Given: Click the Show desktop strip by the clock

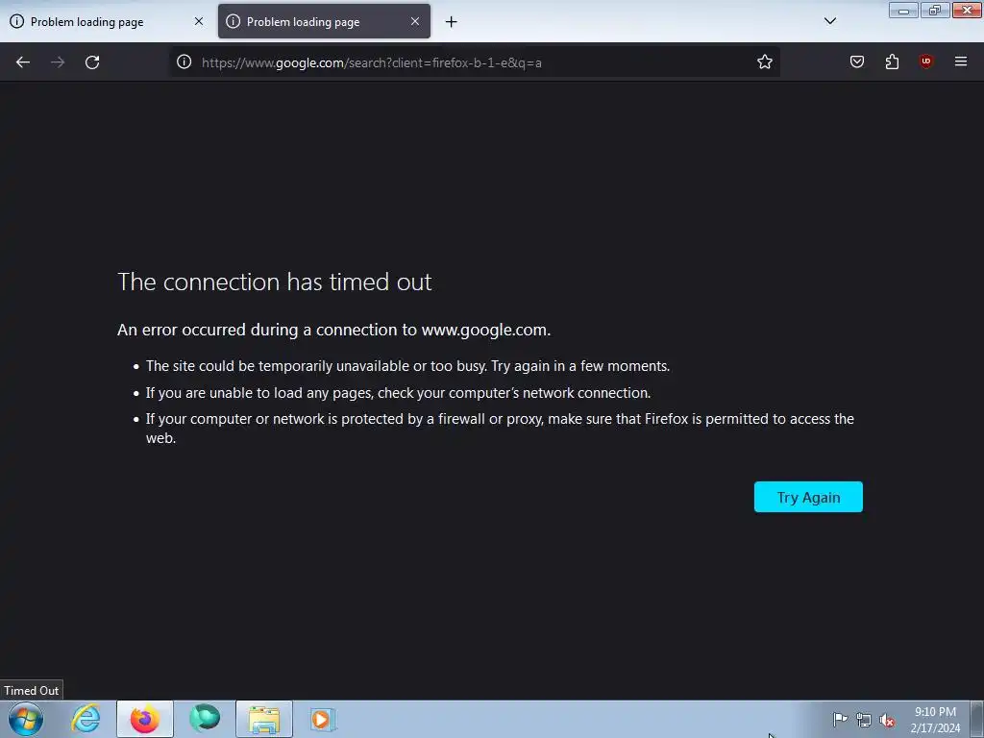Looking at the screenshot, I should [x=977, y=719].
